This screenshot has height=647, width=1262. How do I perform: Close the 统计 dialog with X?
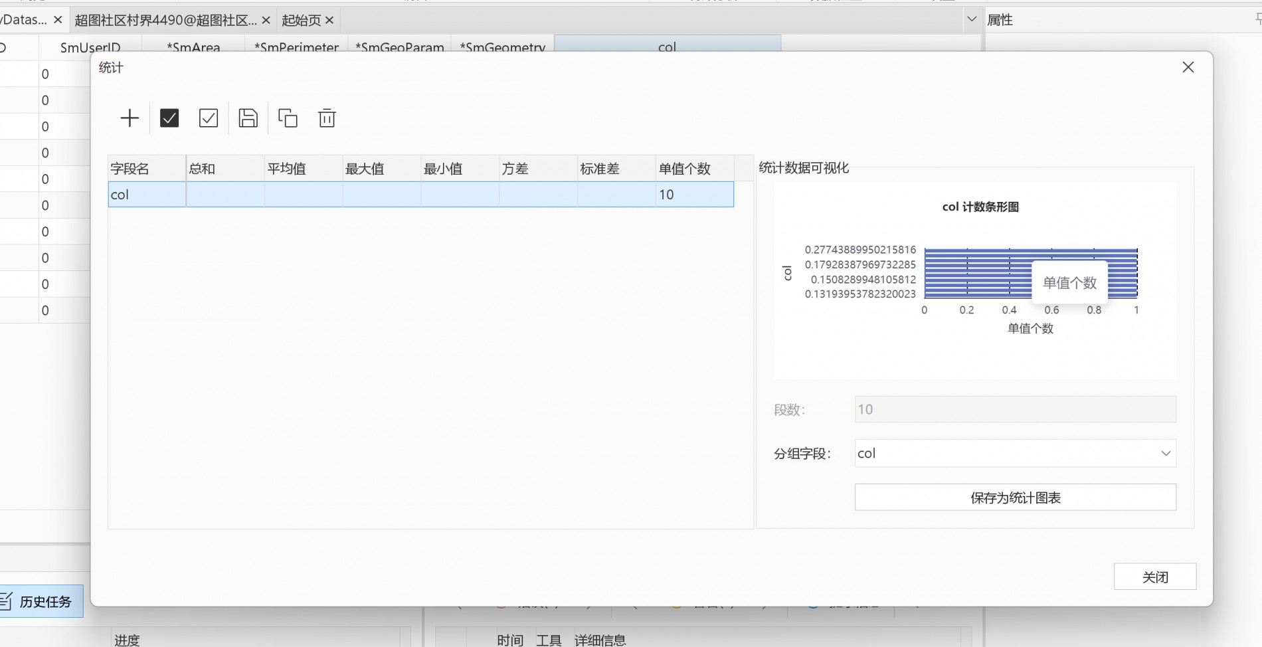tap(1188, 67)
